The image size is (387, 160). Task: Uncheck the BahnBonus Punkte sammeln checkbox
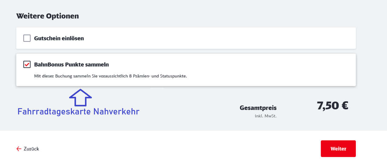pos(27,64)
